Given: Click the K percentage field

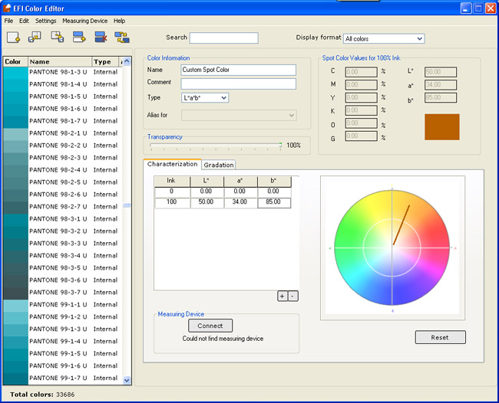Looking at the screenshot, I should pos(361,110).
